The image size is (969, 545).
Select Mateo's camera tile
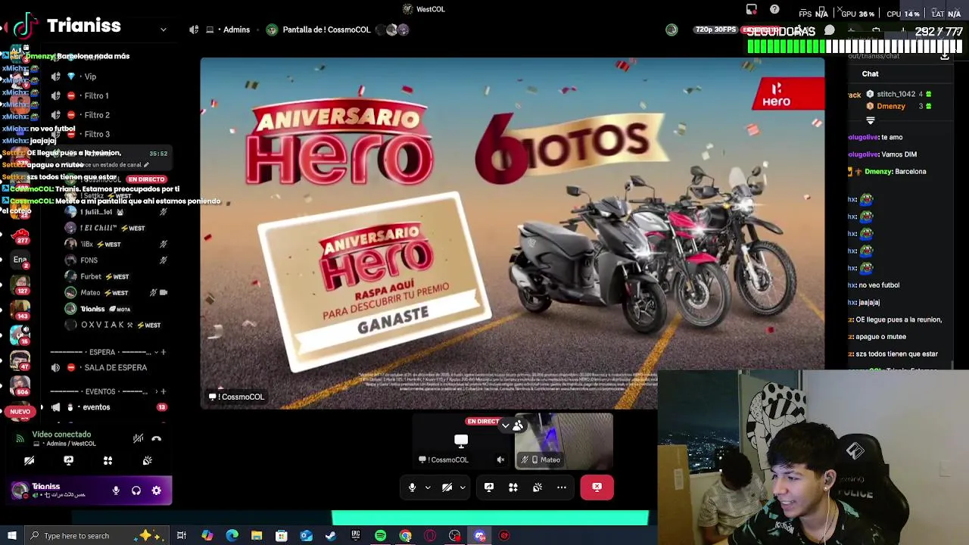pyautogui.click(x=564, y=441)
